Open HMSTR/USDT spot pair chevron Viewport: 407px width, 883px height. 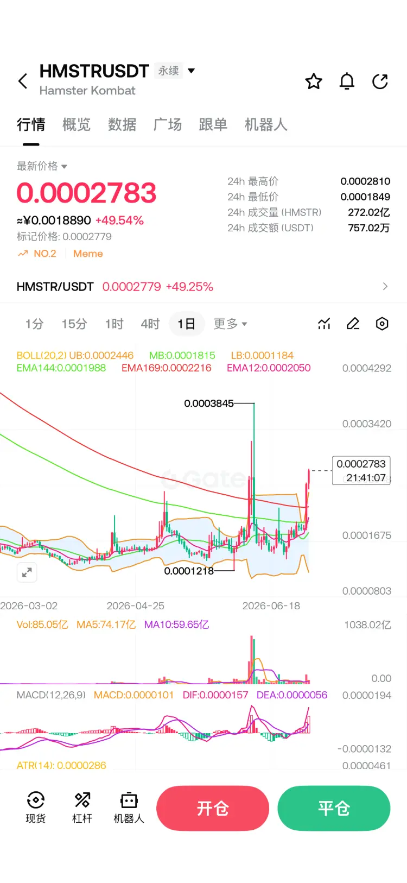click(385, 286)
